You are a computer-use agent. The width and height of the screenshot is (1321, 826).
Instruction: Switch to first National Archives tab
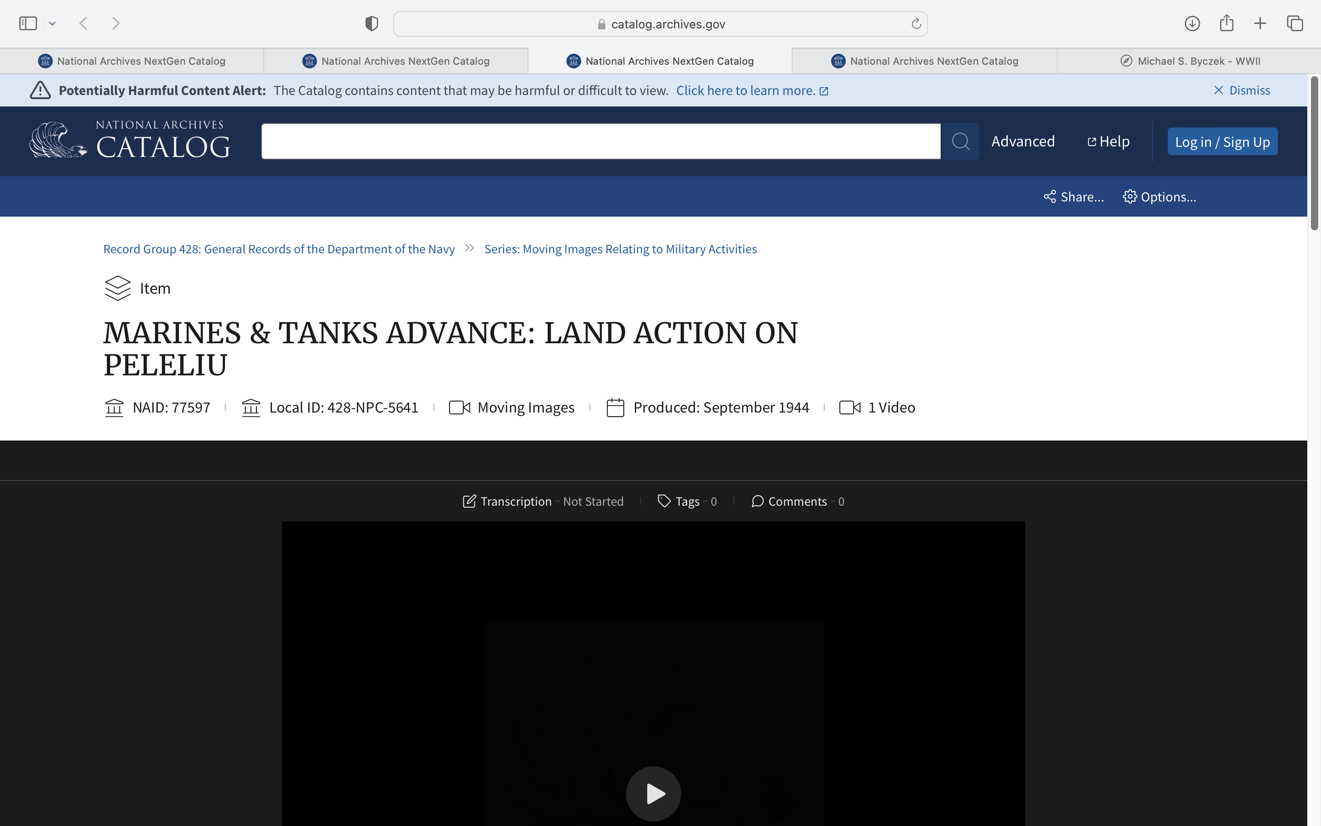[132, 61]
